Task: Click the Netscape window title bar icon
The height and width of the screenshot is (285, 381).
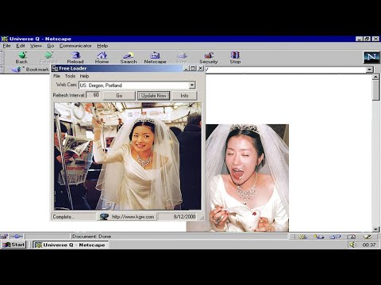Action: click(5, 39)
